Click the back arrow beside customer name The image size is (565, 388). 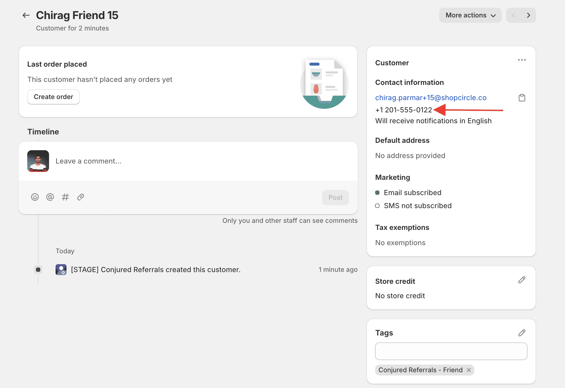(x=26, y=15)
